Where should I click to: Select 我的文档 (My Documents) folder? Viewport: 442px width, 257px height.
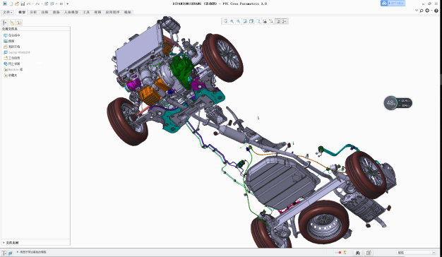tap(11, 47)
